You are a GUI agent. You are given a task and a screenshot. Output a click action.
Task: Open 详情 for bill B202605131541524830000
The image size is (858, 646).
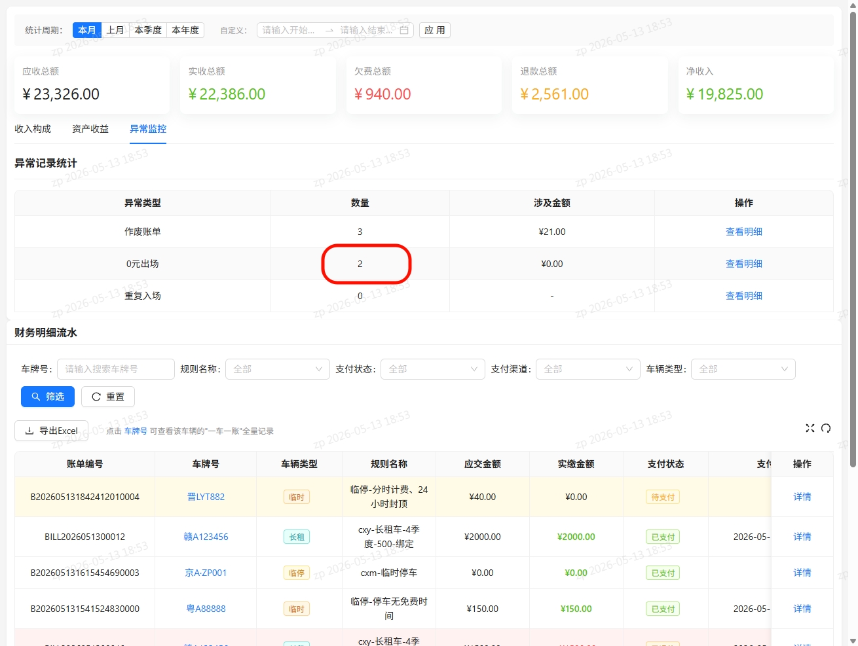(x=802, y=609)
